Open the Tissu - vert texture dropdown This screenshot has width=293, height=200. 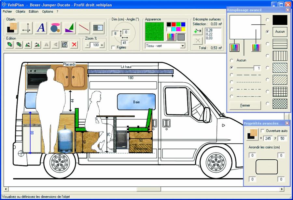coord(183,46)
